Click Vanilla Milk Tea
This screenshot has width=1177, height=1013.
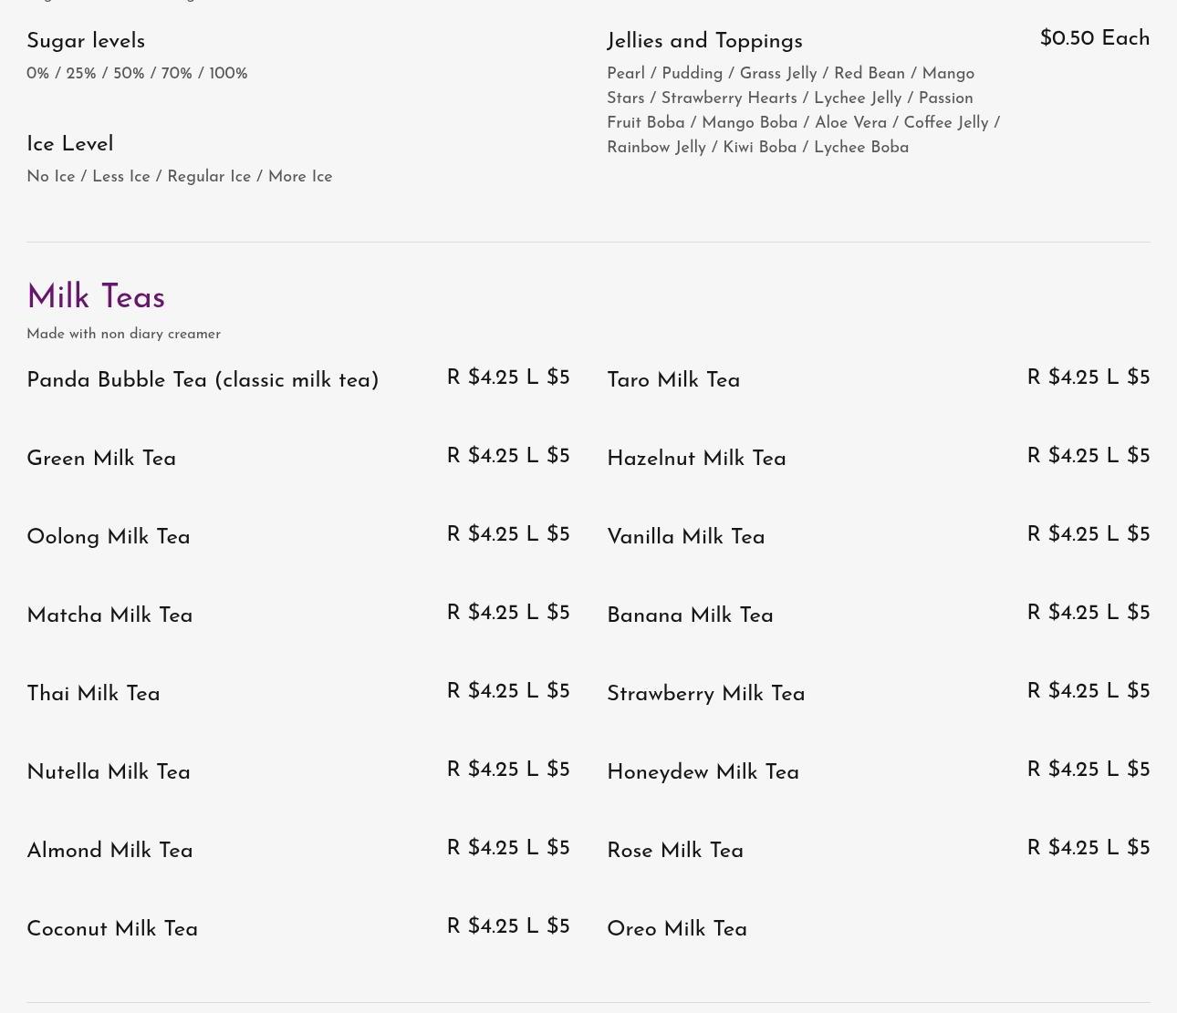tap(686, 537)
